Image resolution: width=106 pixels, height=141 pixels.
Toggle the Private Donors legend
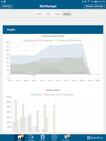click(x=65, y=95)
